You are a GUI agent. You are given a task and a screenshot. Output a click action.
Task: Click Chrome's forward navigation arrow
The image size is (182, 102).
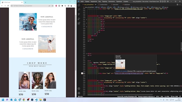(5, 6)
